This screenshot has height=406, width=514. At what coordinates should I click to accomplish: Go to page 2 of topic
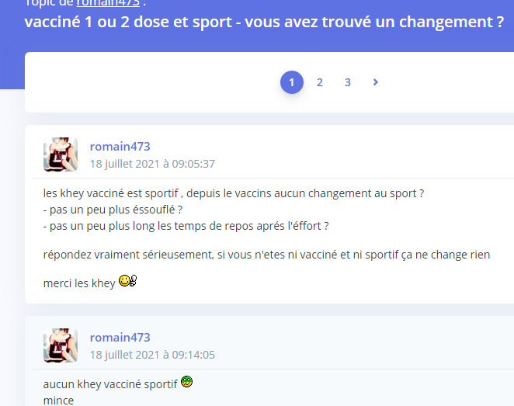click(320, 82)
